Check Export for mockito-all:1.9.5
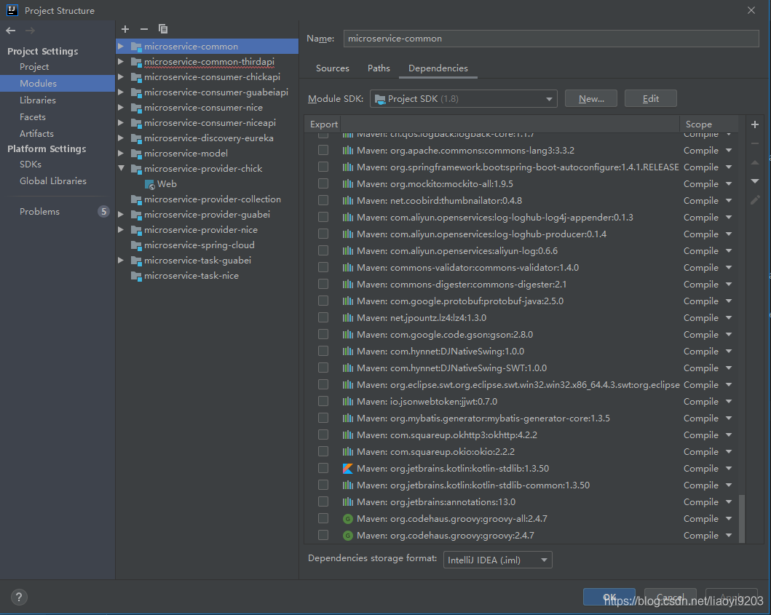The image size is (771, 615). (x=323, y=183)
